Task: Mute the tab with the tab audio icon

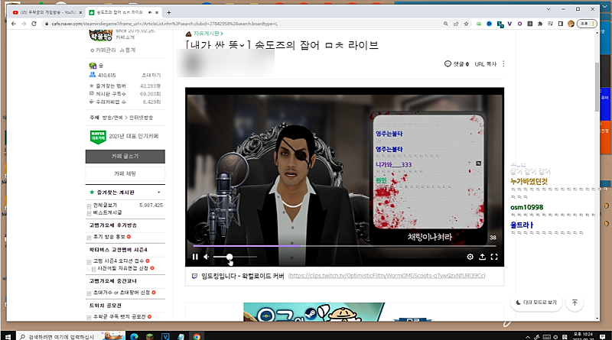Action: [150, 12]
